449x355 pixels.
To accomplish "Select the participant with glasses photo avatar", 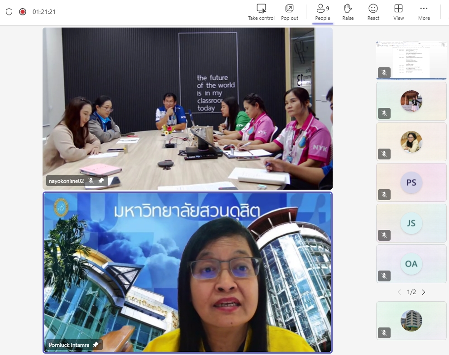I will (x=411, y=142).
